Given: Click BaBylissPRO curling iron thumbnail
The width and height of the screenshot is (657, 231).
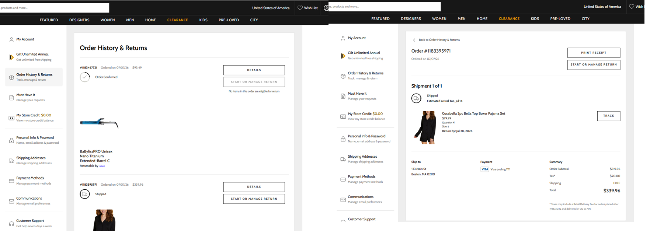Looking at the screenshot, I should click(99, 123).
